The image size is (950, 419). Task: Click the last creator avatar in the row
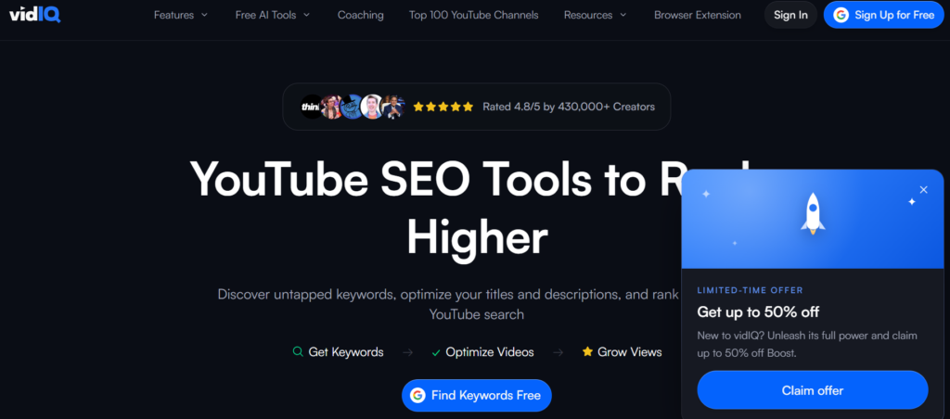[x=392, y=107]
